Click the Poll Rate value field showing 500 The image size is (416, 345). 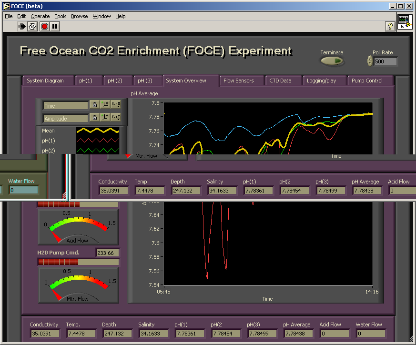(x=386, y=61)
